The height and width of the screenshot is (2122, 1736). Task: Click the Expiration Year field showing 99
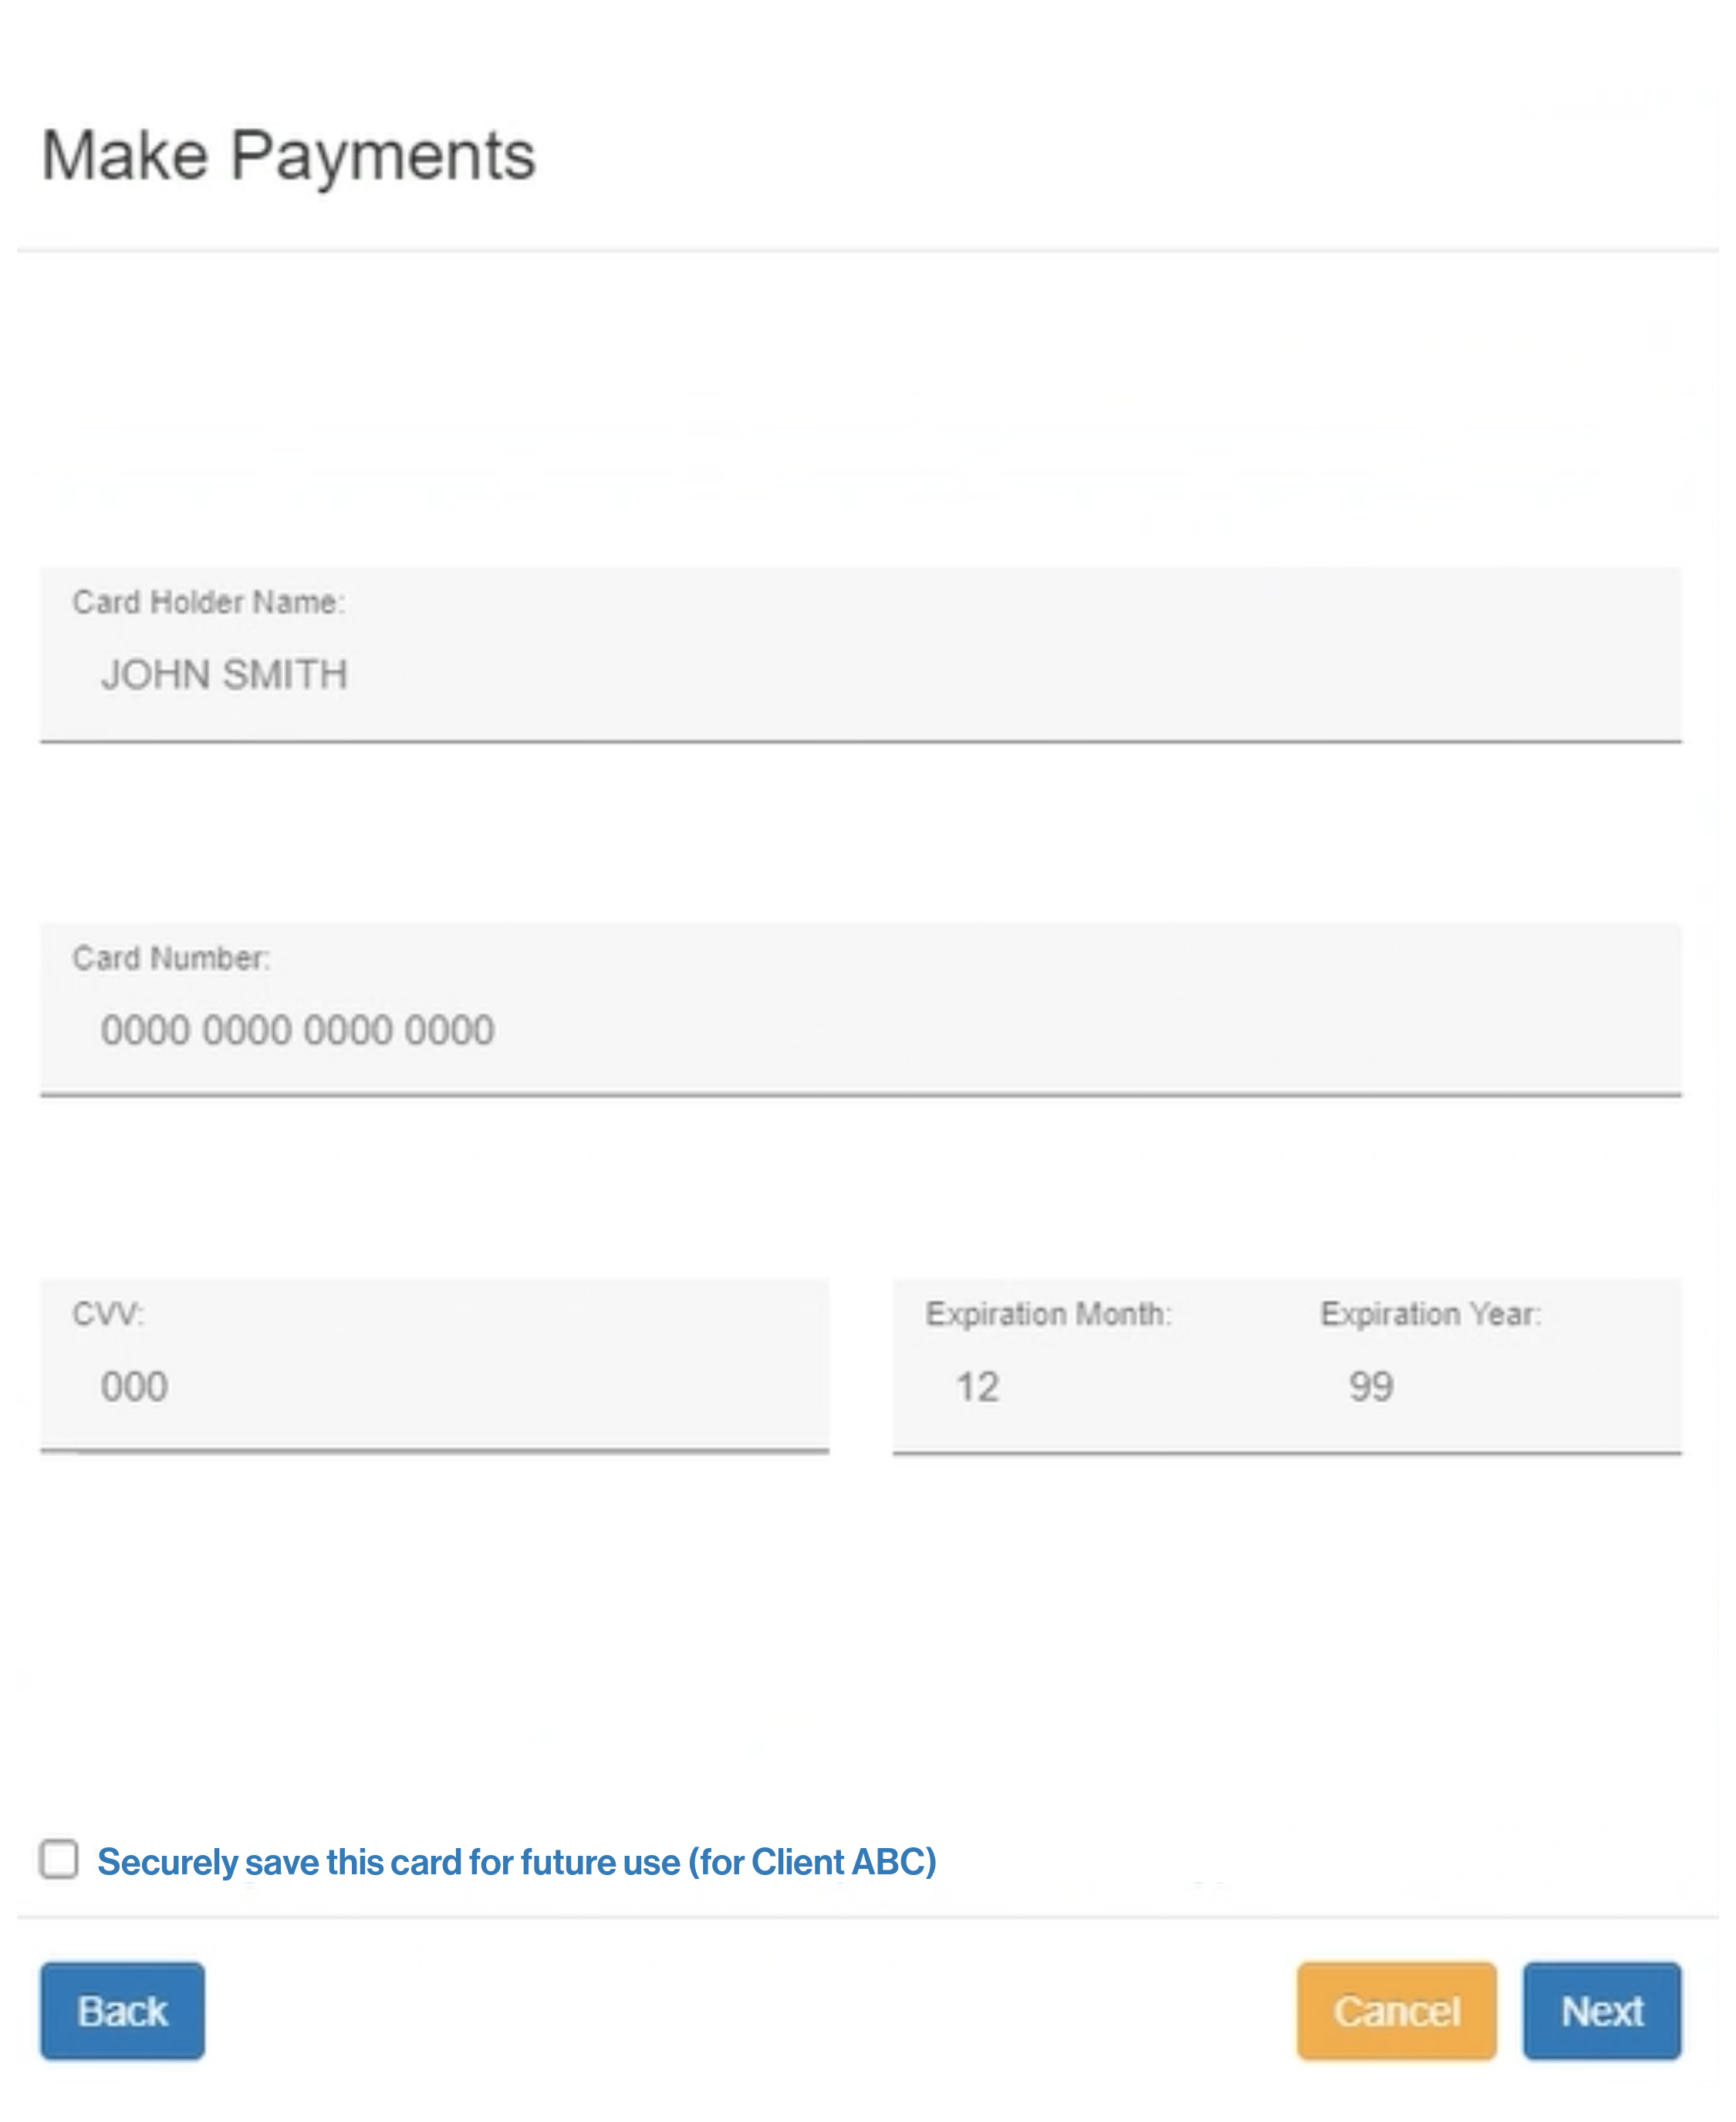click(x=1480, y=1387)
